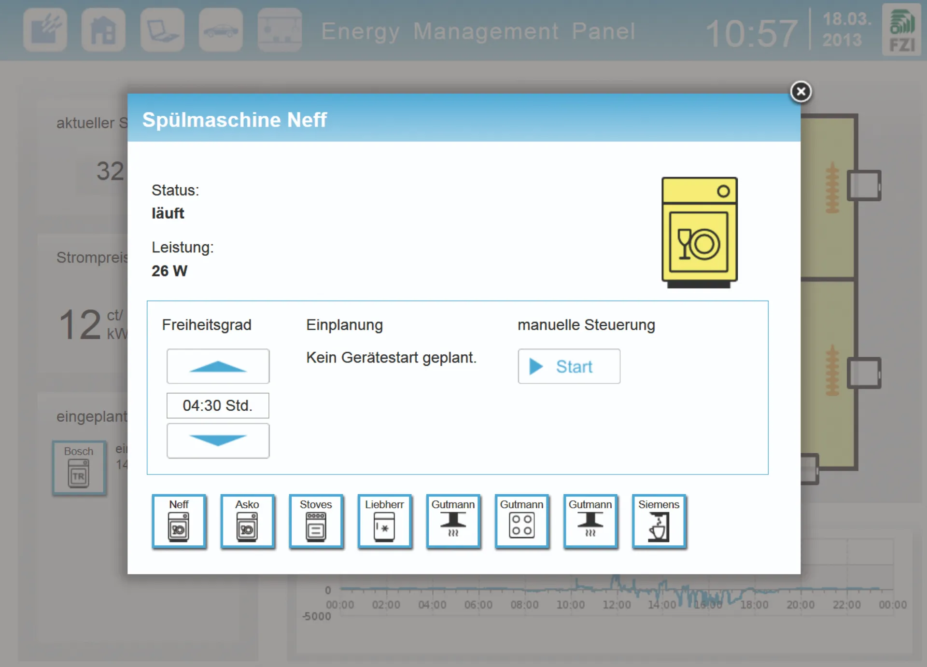The width and height of the screenshot is (927, 667).
Task: Close the Spülmaschine Neff dialog
Action: [x=801, y=91]
